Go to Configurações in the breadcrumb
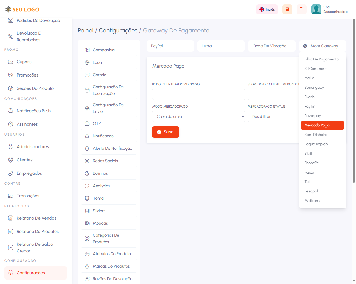 tap(118, 31)
